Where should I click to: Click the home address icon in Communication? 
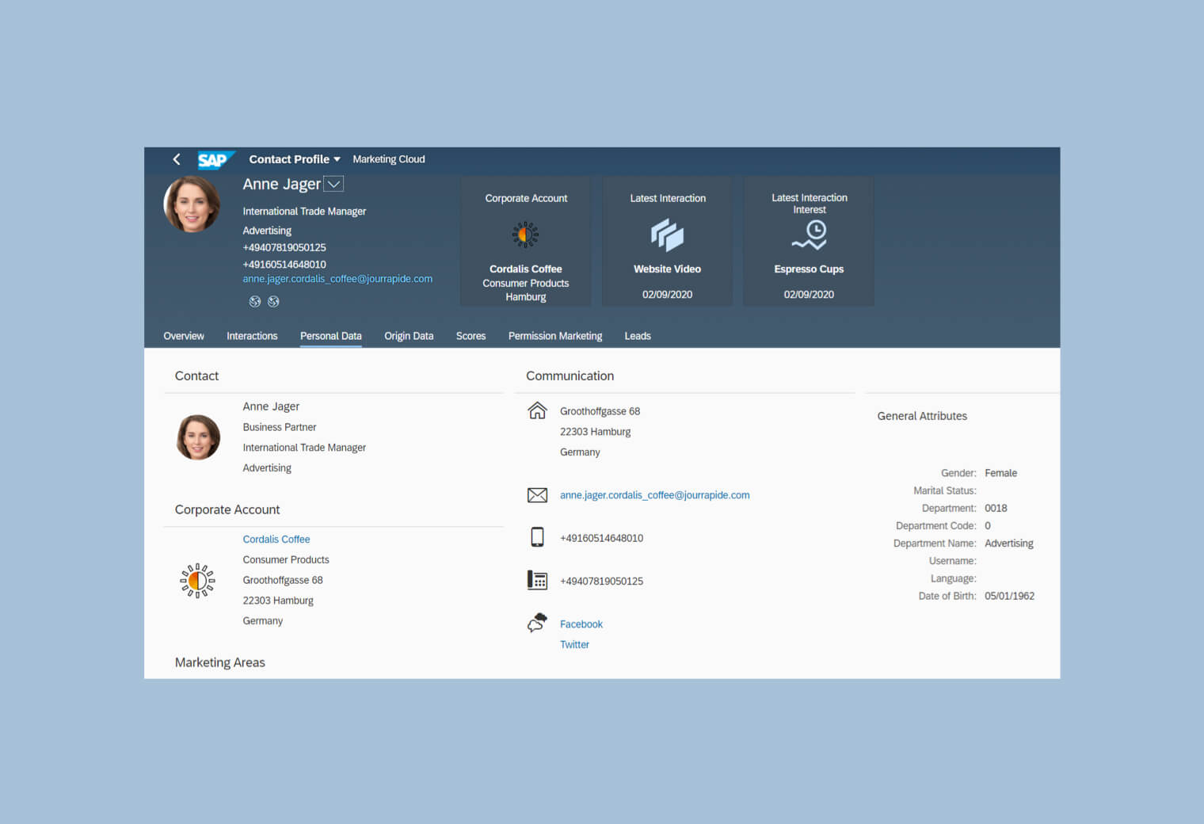pos(537,410)
